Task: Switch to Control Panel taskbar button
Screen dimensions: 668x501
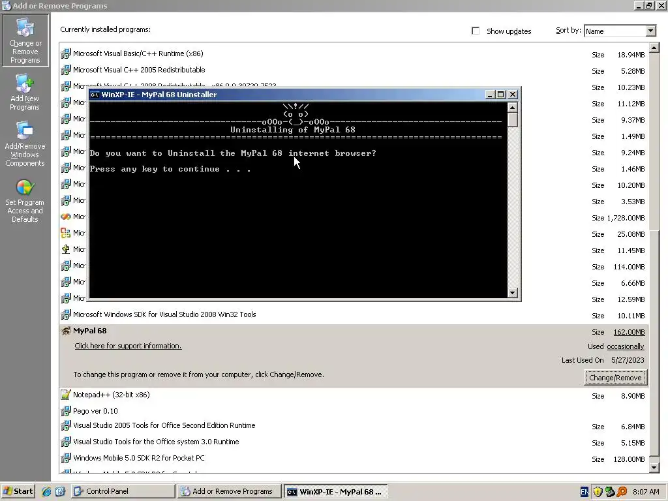Action: (123, 491)
